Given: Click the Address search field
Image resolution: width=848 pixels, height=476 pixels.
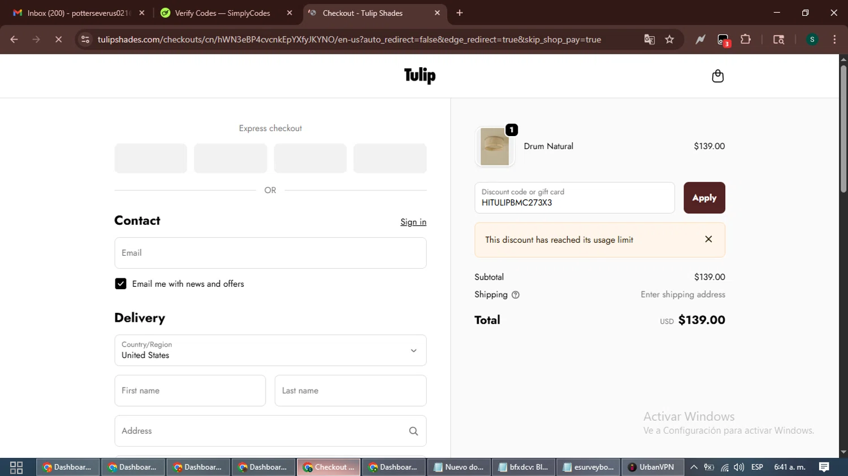Looking at the screenshot, I should point(270,431).
